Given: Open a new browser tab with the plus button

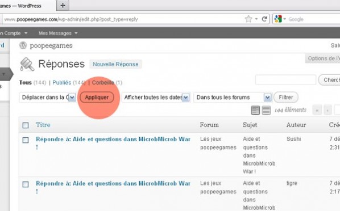Looking at the screenshot, I should [x=63, y=6].
